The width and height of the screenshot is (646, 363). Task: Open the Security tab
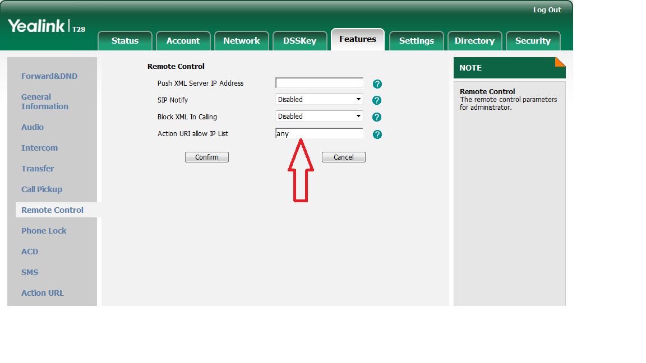point(533,41)
